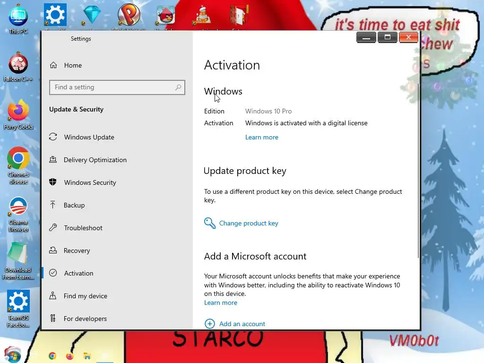Click the Recovery icon in sidebar
The height and width of the screenshot is (363, 484).
click(53, 250)
